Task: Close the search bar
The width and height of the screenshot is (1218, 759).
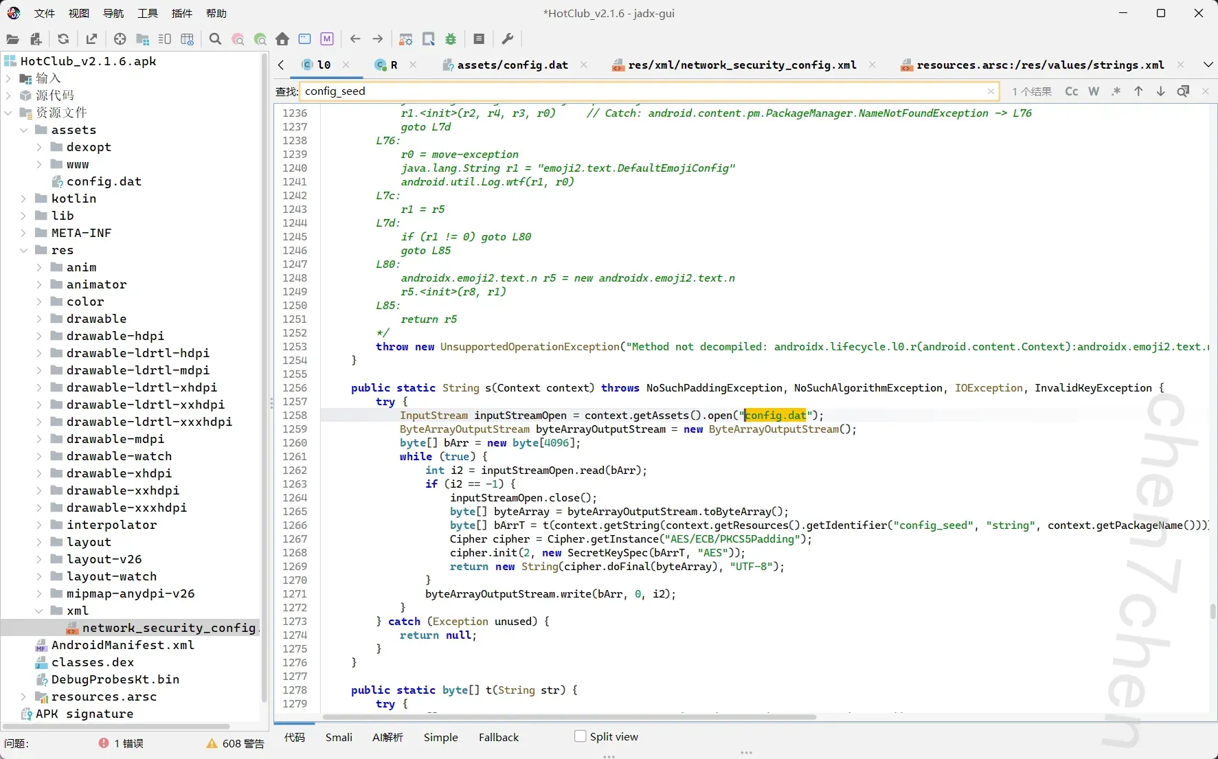Action: 1205,91
